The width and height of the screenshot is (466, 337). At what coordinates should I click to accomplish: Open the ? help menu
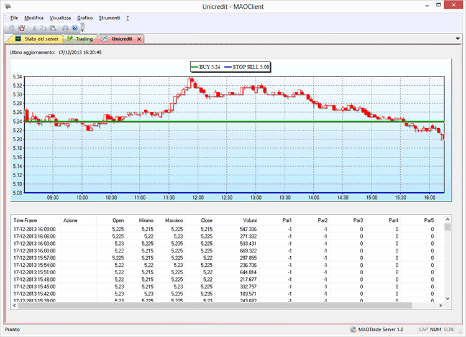(x=127, y=18)
